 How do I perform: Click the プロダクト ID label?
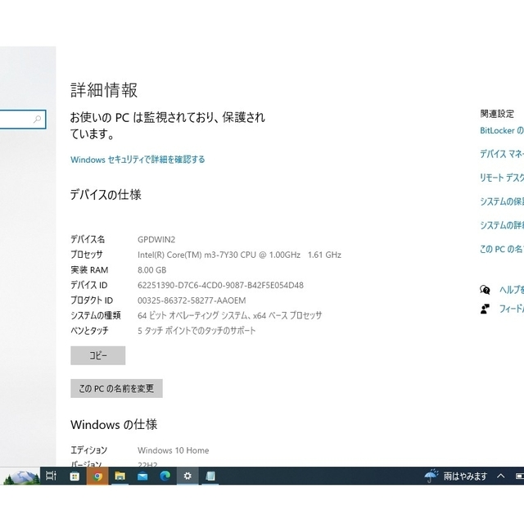pos(92,300)
